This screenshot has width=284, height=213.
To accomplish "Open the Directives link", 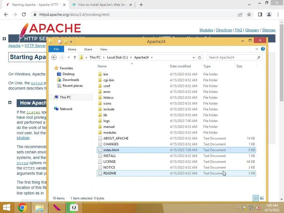I will [224, 30].
